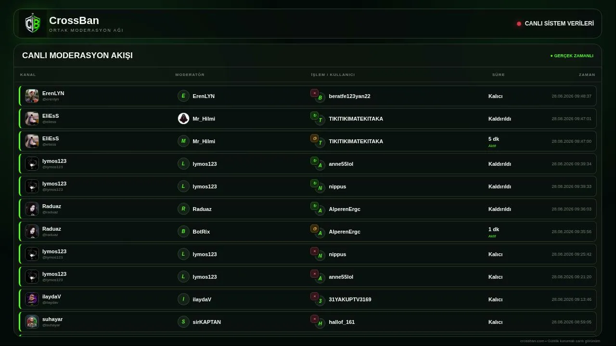This screenshot has height=346, width=616.
Task: Open the Raduaz channel name in 1 dk row
Action: tap(51, 229)
